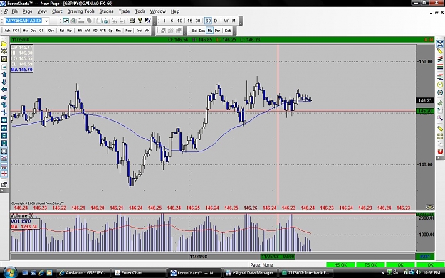Screen dimensions: 445x278
Task: Open the Help menu
Action: [x=175, y=11]
